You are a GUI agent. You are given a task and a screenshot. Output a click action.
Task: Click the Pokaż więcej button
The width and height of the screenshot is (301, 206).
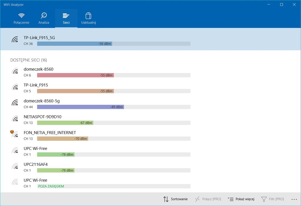click(241, 199)
